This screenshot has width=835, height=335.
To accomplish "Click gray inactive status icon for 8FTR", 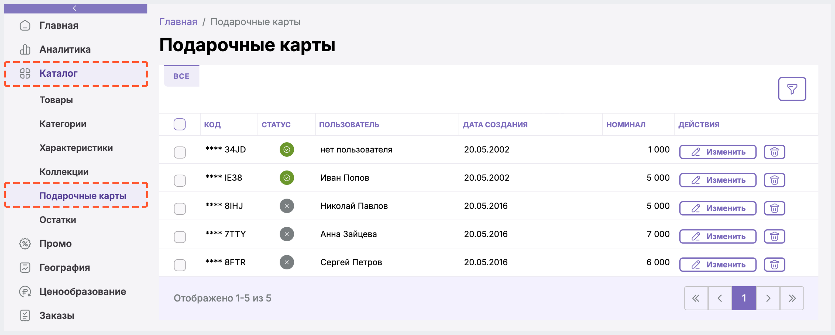I will point(287,262).
